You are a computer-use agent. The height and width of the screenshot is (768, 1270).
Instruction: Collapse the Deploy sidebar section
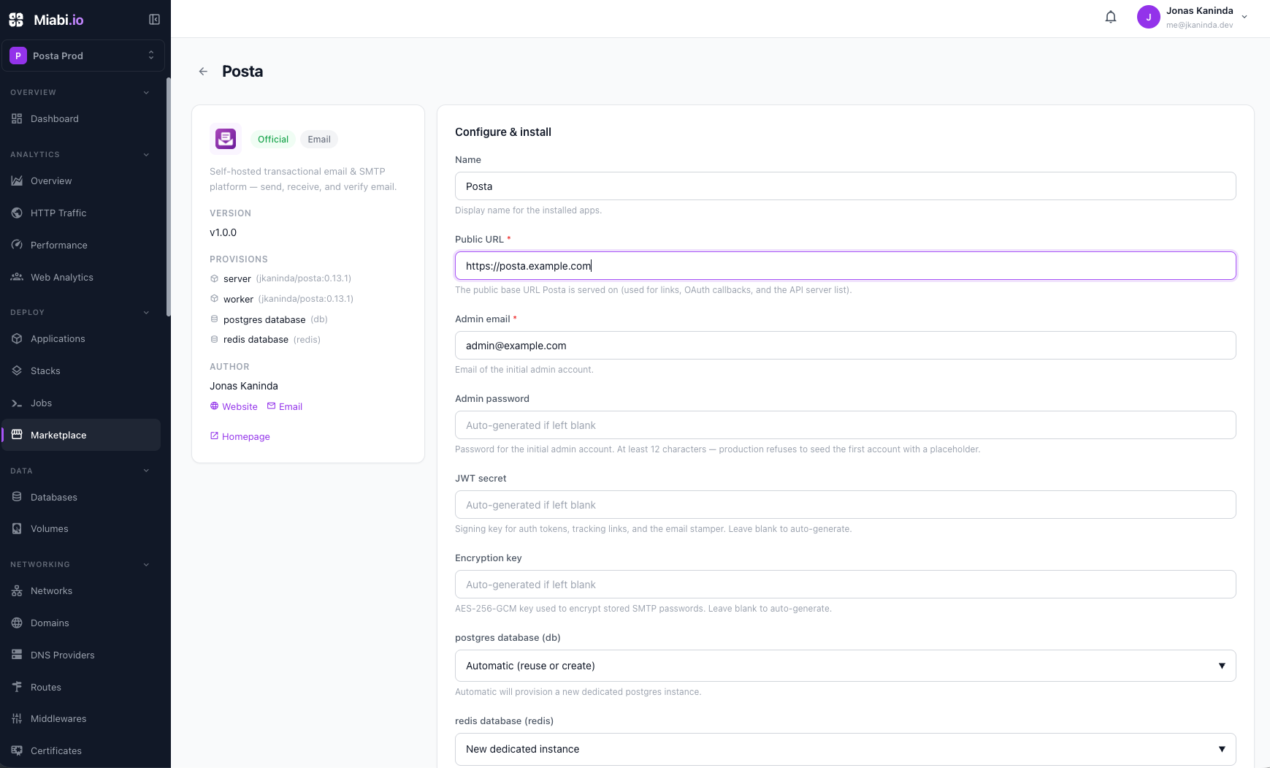146,313
